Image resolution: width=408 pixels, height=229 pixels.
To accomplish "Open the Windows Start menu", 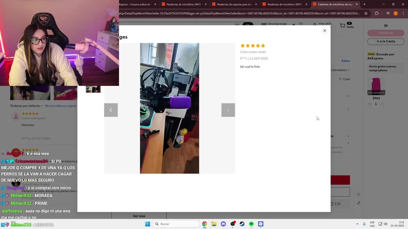I will (x=148, y=224).
